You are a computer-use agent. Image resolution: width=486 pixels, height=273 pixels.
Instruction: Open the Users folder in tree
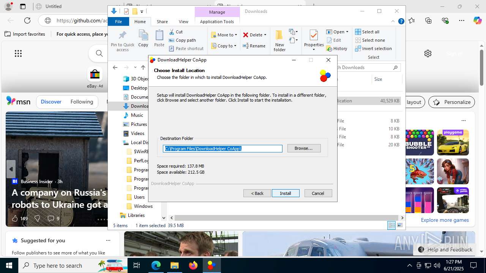click(x=139, y=197)
